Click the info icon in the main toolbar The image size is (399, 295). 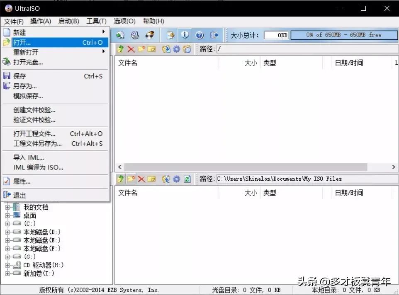(x=185, y=35)
